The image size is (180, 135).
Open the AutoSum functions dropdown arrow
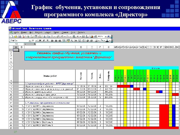[80, 36]
